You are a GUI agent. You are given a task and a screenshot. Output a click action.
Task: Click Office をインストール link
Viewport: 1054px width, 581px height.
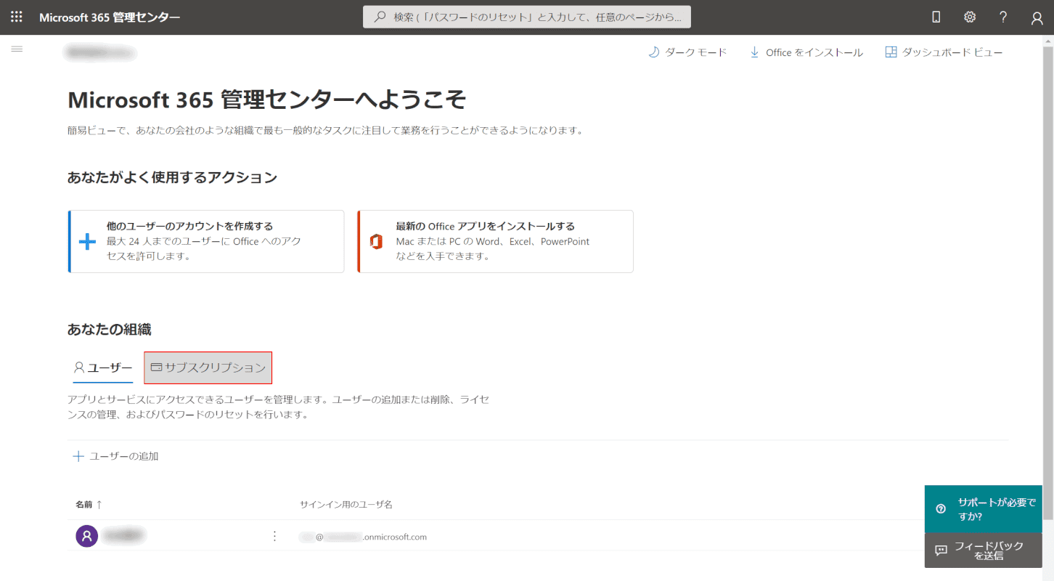(x=806, y=52)
